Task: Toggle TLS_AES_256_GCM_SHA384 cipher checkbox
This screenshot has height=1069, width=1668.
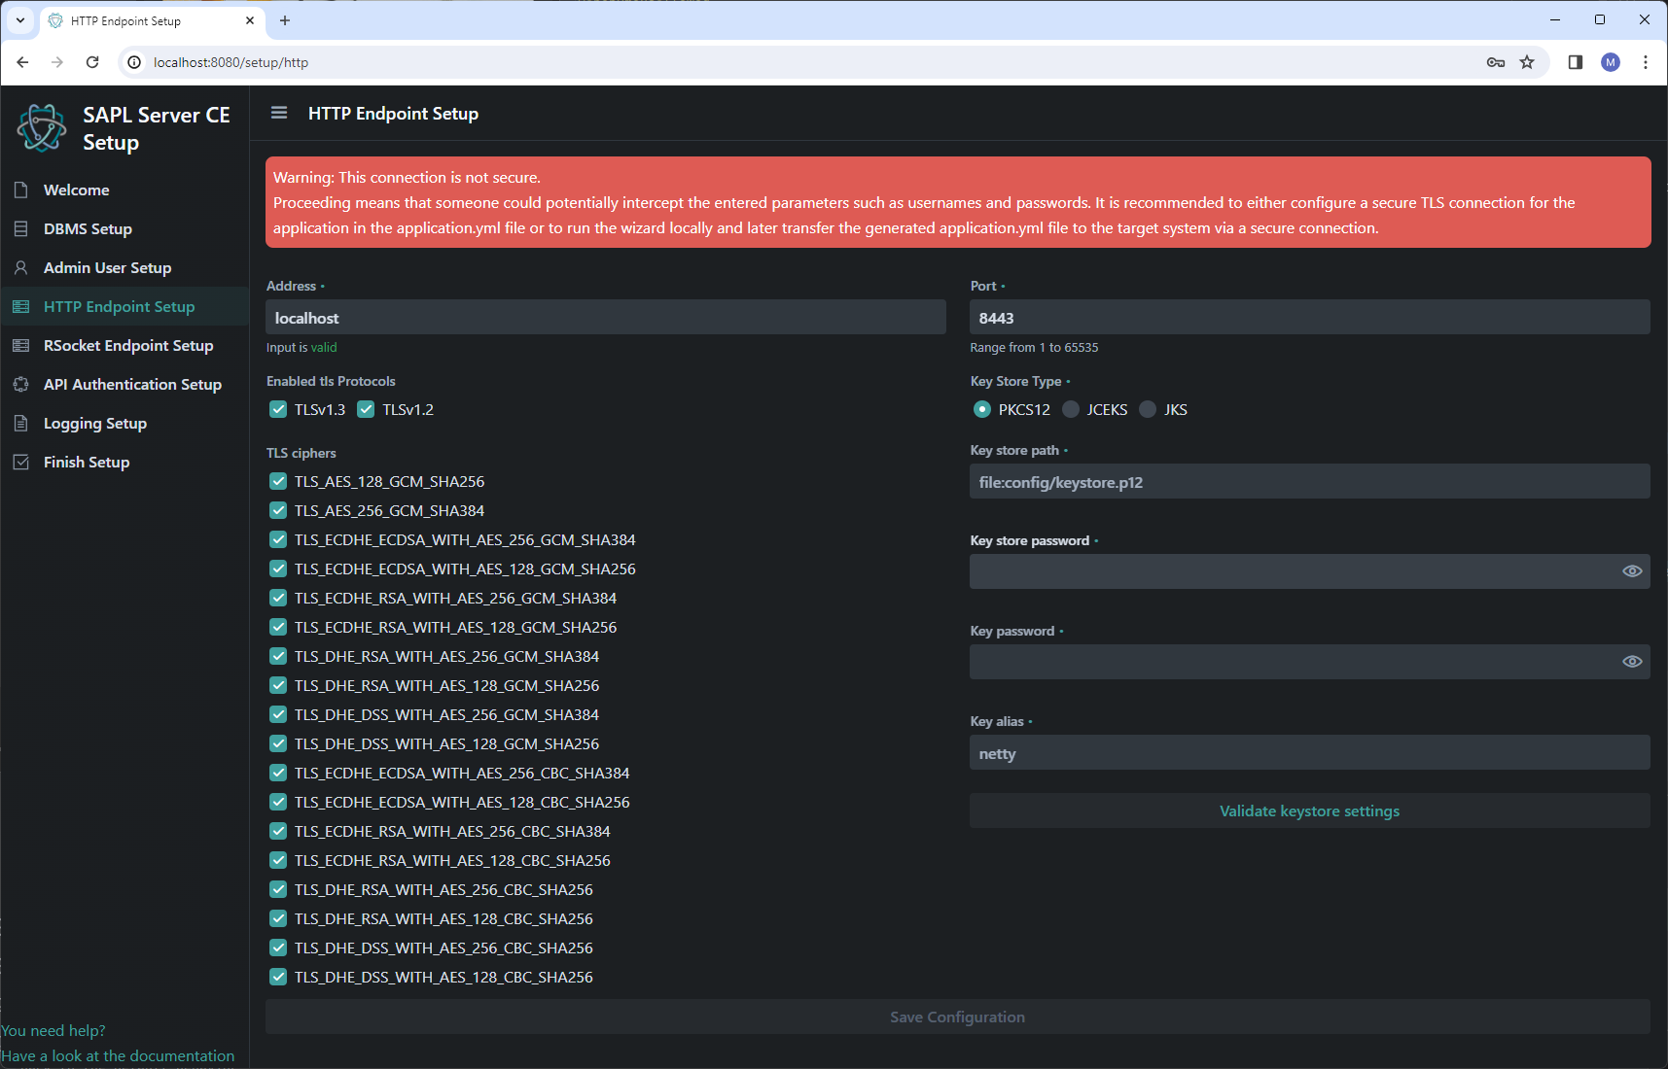Action: point(278,510)
